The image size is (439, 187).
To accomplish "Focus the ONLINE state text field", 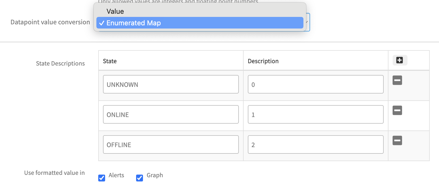I will tap(171, 115).
